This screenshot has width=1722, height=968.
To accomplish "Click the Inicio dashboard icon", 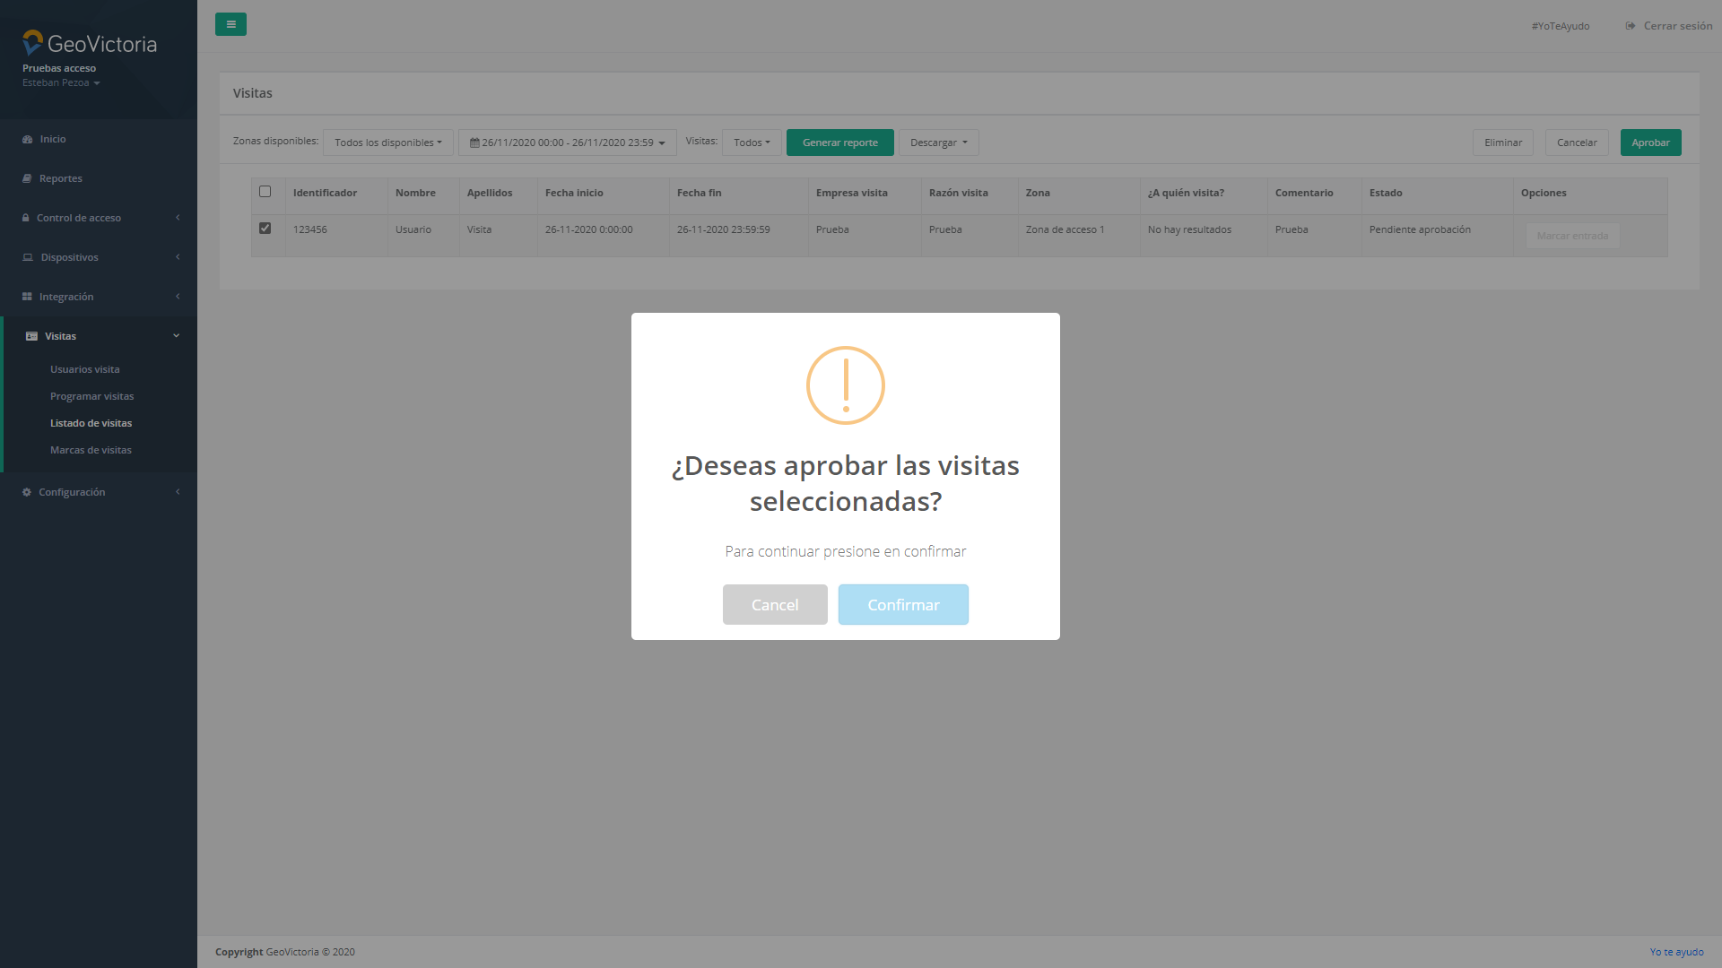I will tap(27, 139).
